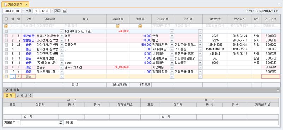
Task: Check the row for 테스트사업_장
Action: pyautogui.click(x=6, y=72)
